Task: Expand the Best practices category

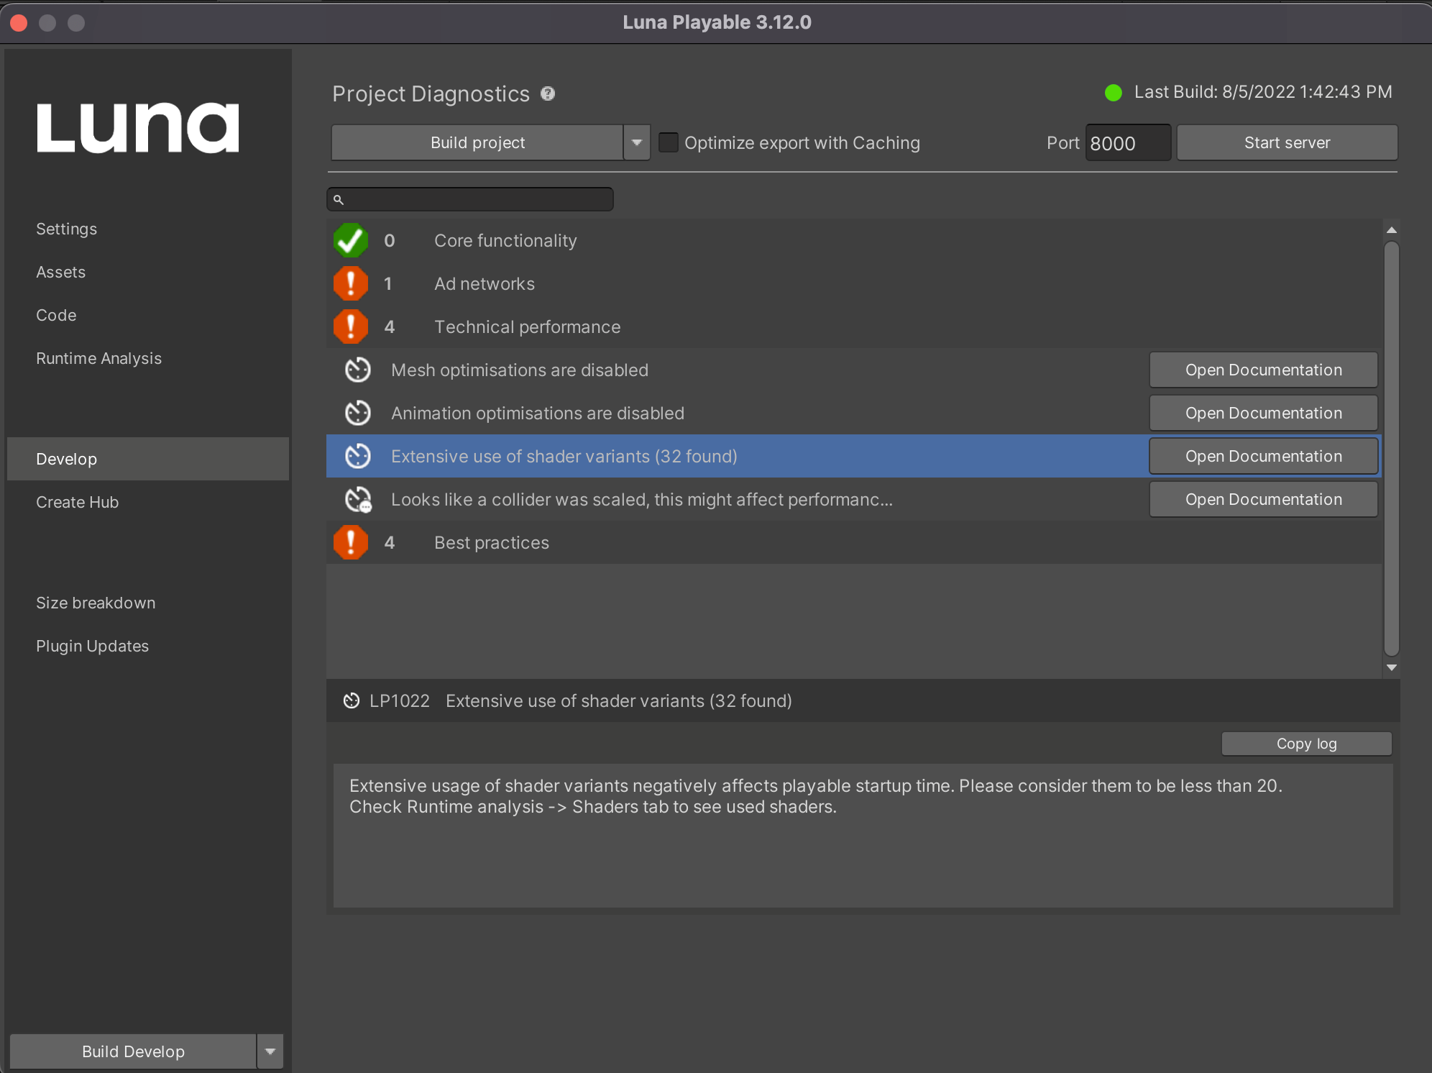Action: coord(853,542)
